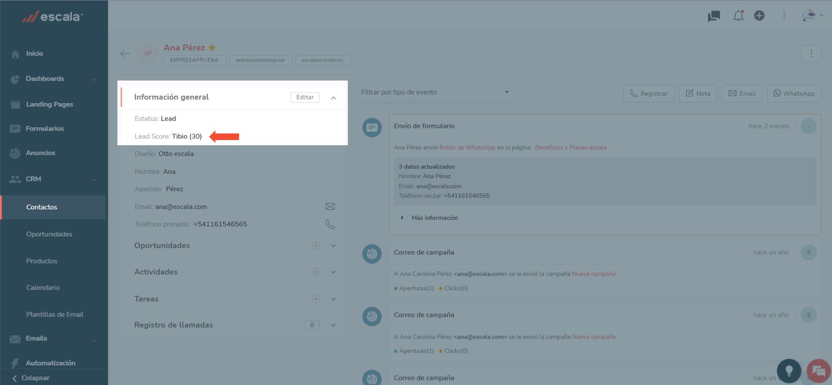Viewport: 832px width, 385px height.
Task: Select Contactos under CRM
Action: [x=53, y=207]
